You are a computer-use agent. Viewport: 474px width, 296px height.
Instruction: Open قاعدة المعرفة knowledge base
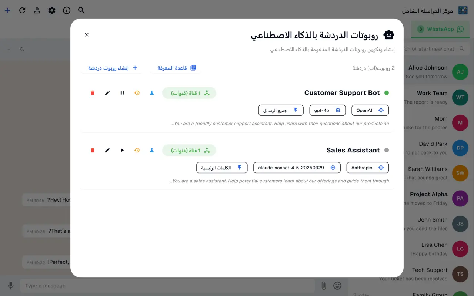click(177, 68)
